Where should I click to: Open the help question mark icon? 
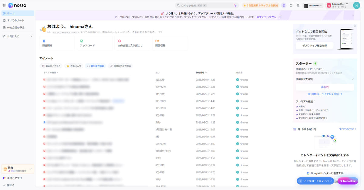click(291, 5)
